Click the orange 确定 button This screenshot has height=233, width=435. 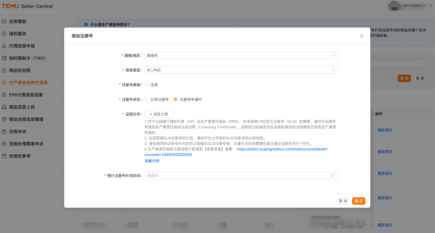coord(359,201)
